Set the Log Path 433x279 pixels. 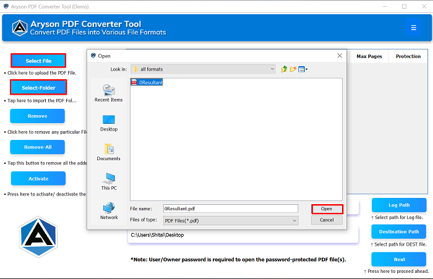point(399,205)
